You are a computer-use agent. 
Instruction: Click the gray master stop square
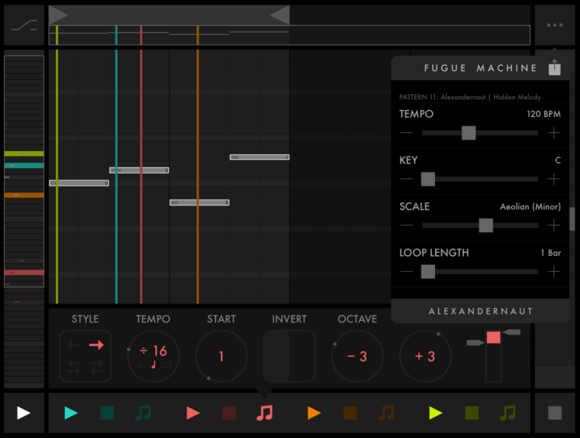554,413
